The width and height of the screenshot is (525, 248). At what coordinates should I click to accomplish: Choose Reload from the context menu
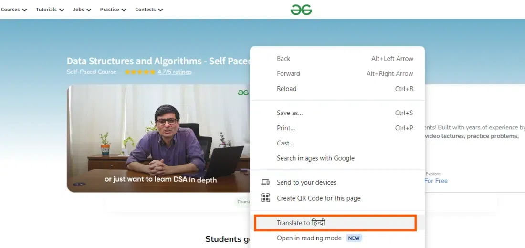click(x=337, y=89)
